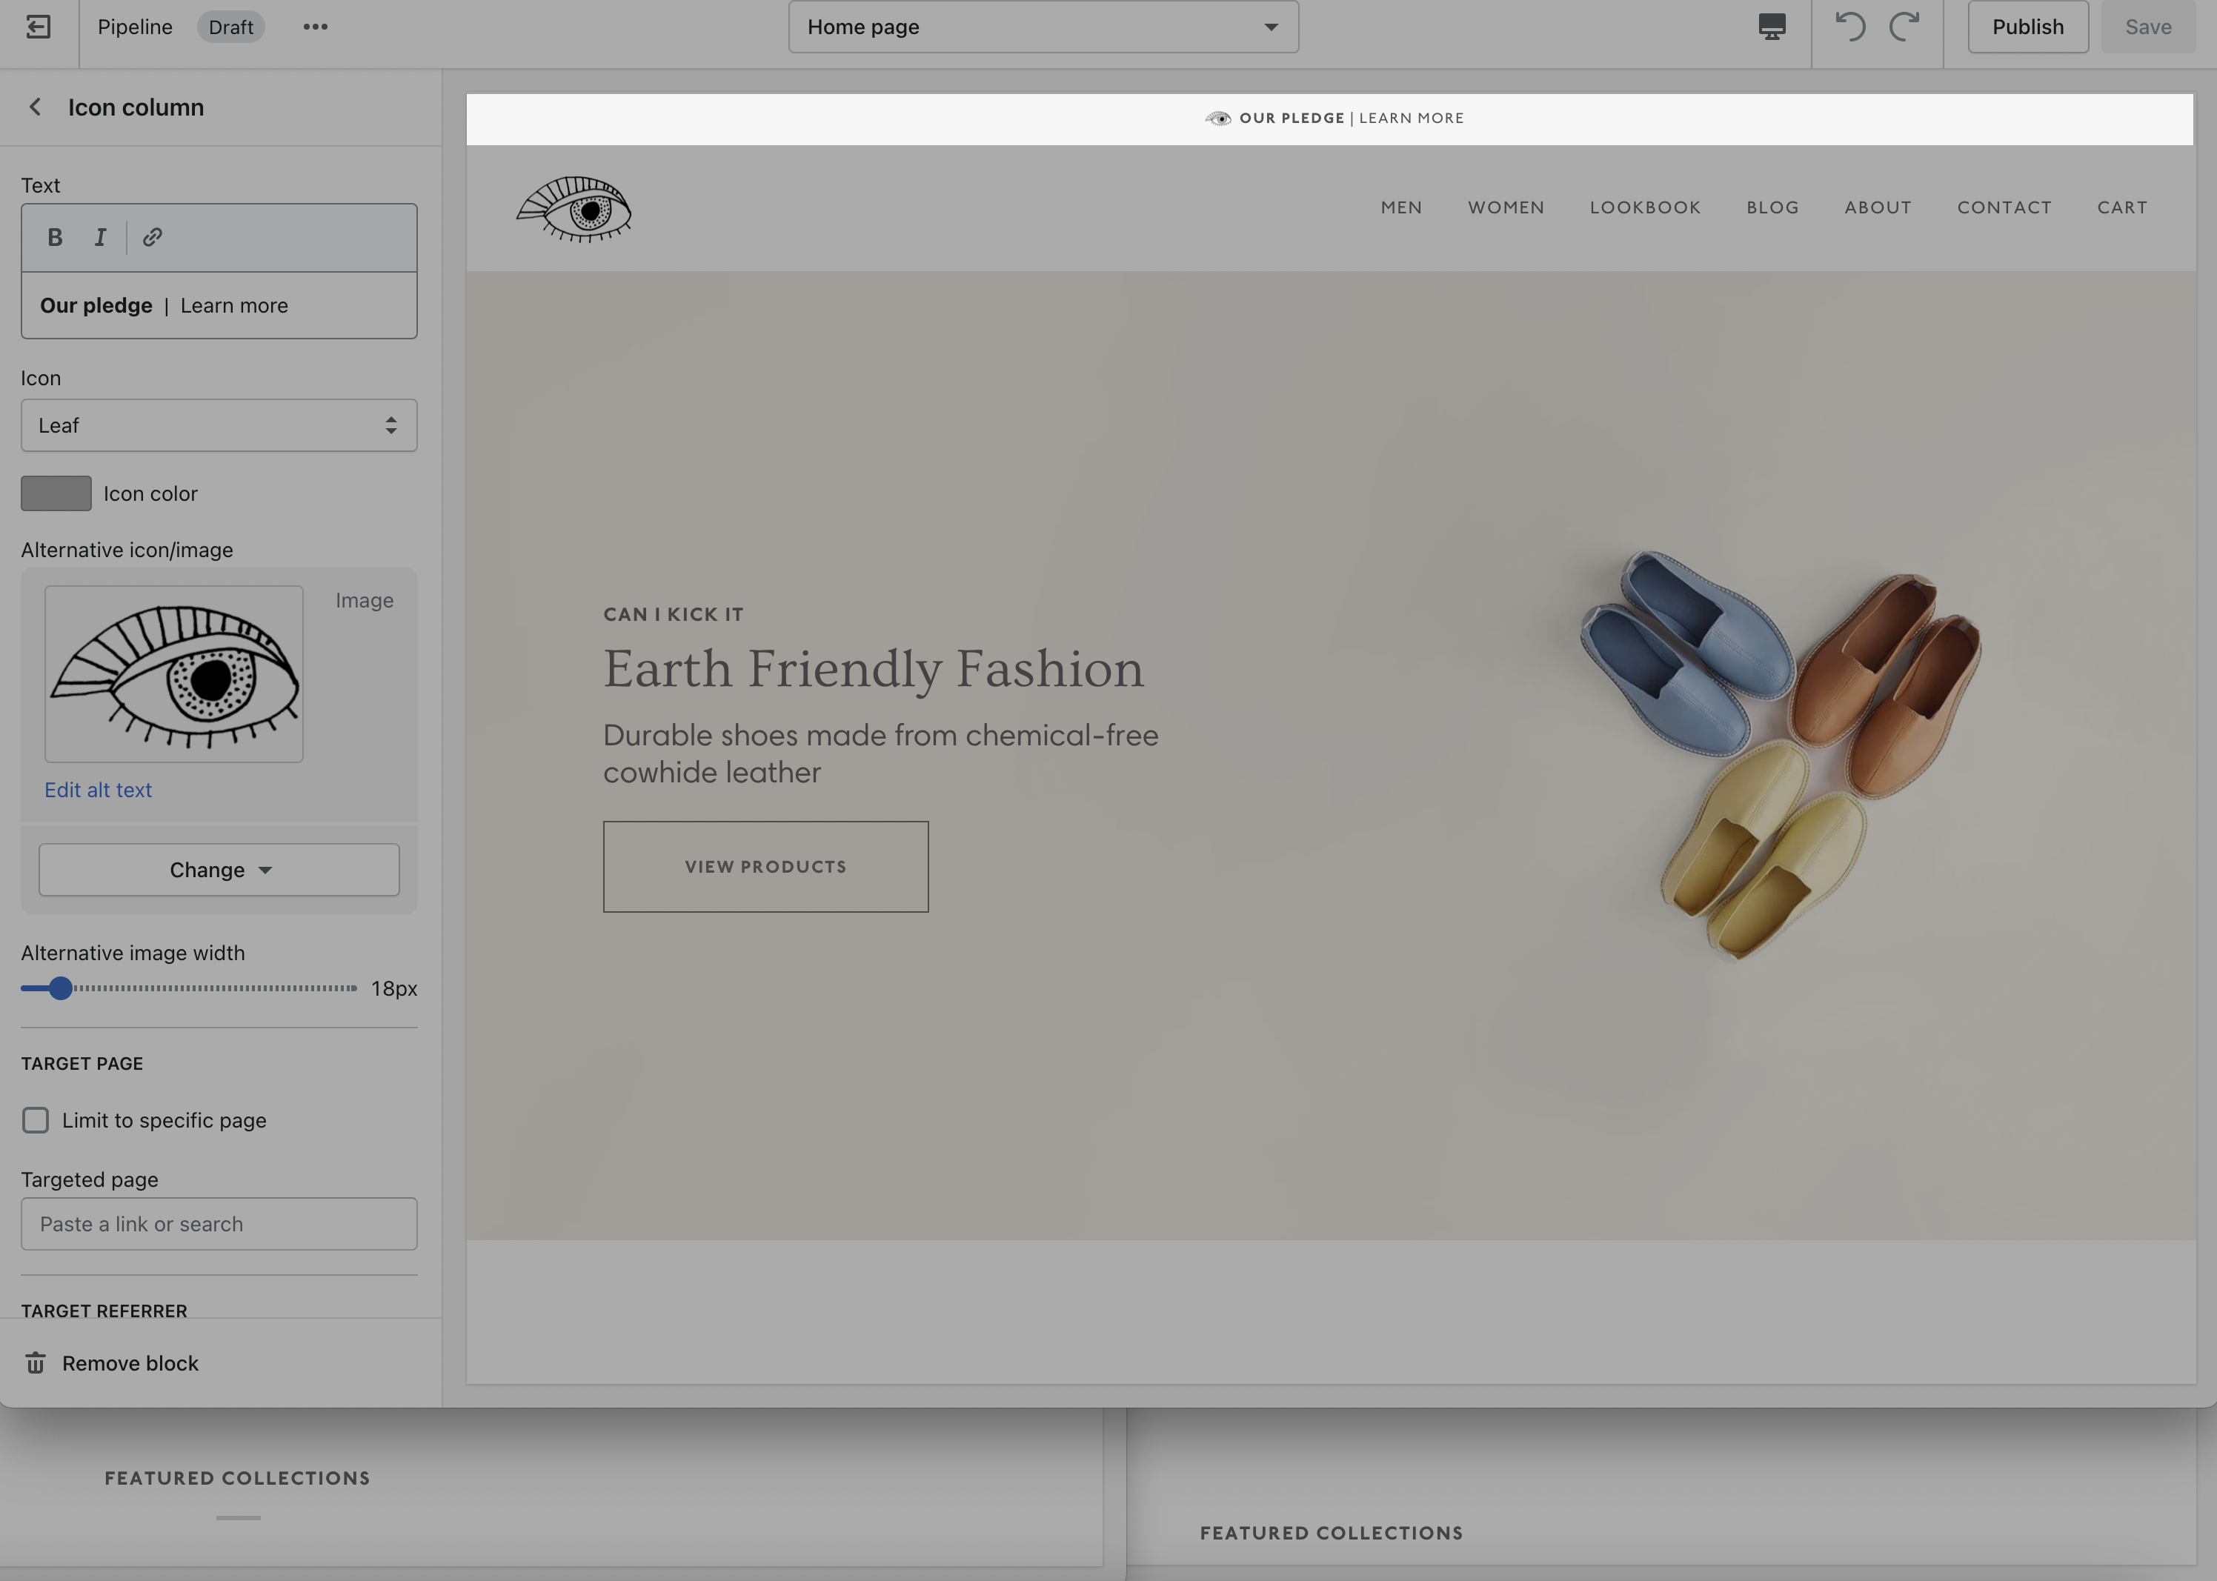
Task: Click the exit editor icon
Action: coord(38,26)
